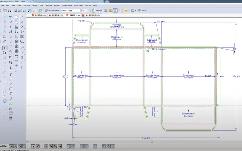Screen dimensions: 242x151
Task: Expand the line style dropdown arrow
Action: (129, 11)
